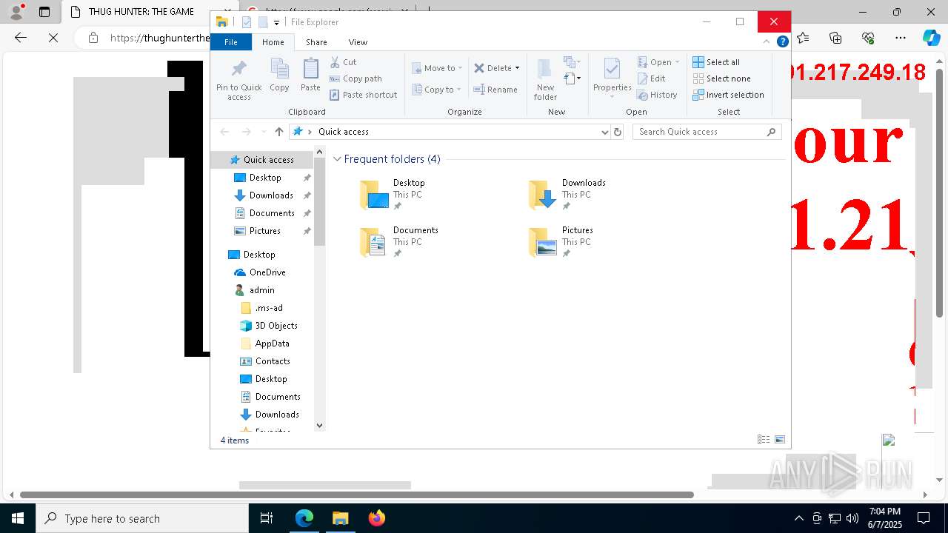The width and height of the screenshot is (948, 533).
Task: Switch to large icons view layout
Action: click(780, 440)
